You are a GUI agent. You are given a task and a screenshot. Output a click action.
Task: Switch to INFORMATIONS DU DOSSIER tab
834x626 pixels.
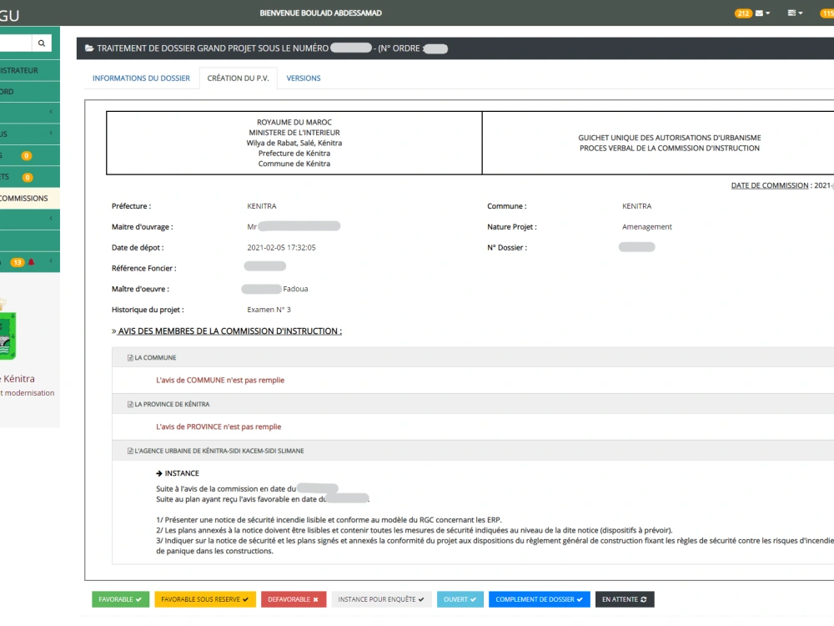click(141, 78)
